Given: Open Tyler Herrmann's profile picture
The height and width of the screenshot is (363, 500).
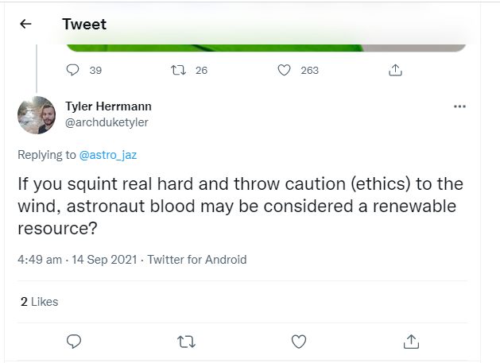Looking at the screenshot, I should pos(37,114).
